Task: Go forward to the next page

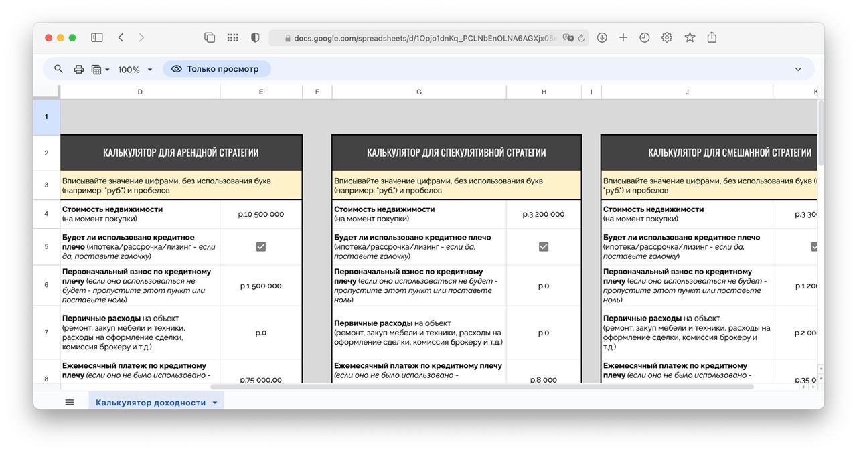Action: [141, 38]
